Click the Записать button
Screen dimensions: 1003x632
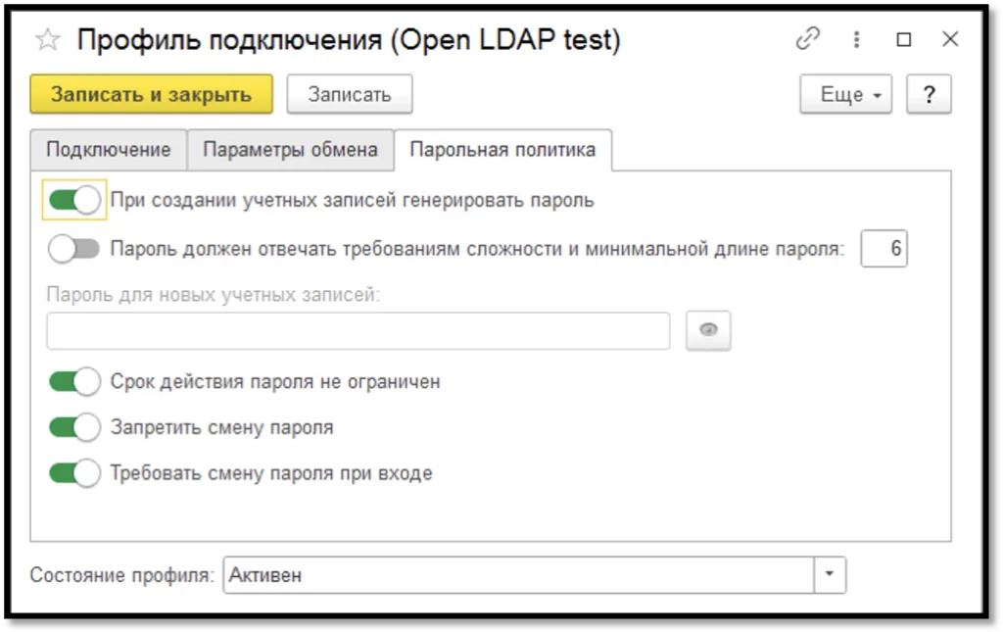tap(349, 94)
